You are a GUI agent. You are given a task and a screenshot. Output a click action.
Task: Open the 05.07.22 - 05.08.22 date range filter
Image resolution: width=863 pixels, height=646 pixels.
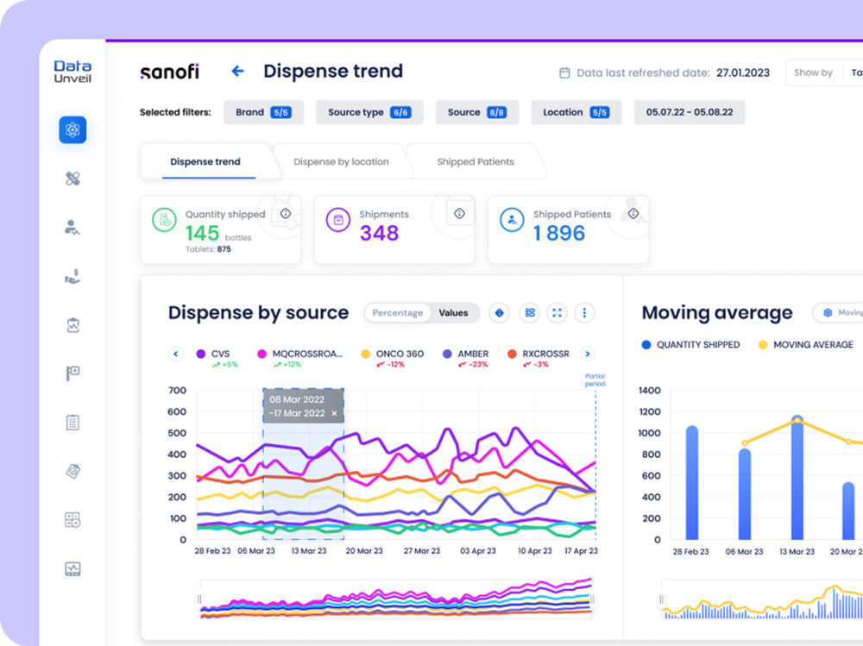tap(690, 112)
